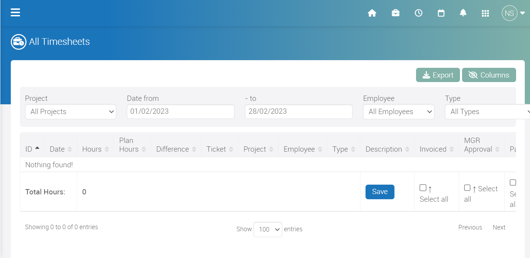Click the hamburger menu icon
This screenshot has width=530, height=258.
click(15, 12)
